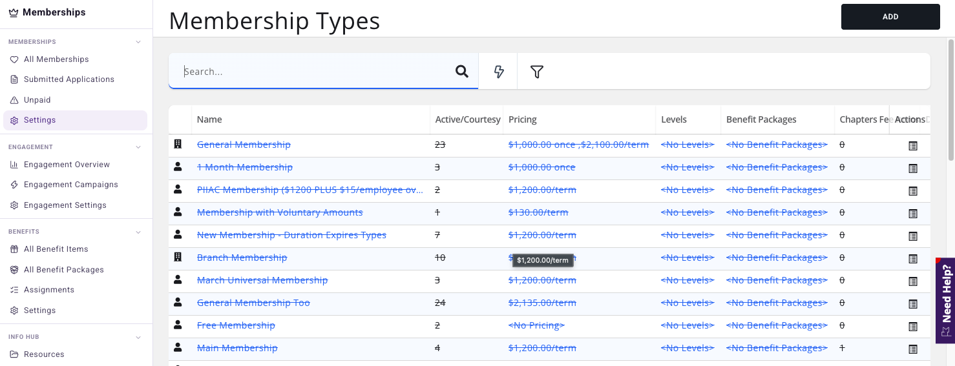The height and width of the screenshot is (366, 955).
Task: Click heart icon next to All Memberships
Action: (14, 59)
